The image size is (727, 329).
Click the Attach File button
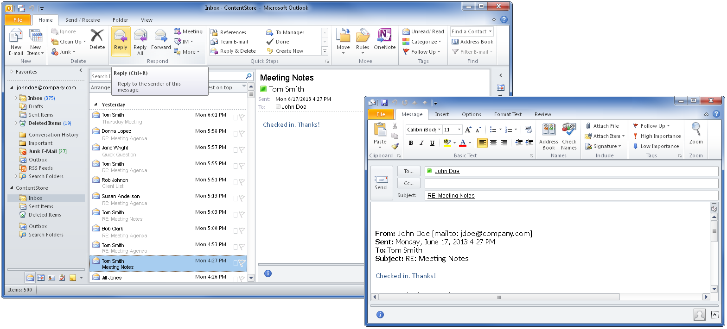tap(602, 126)
